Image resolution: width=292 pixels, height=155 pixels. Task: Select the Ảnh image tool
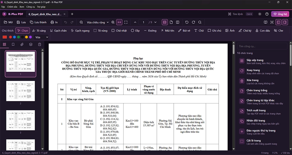pos(230,31)
